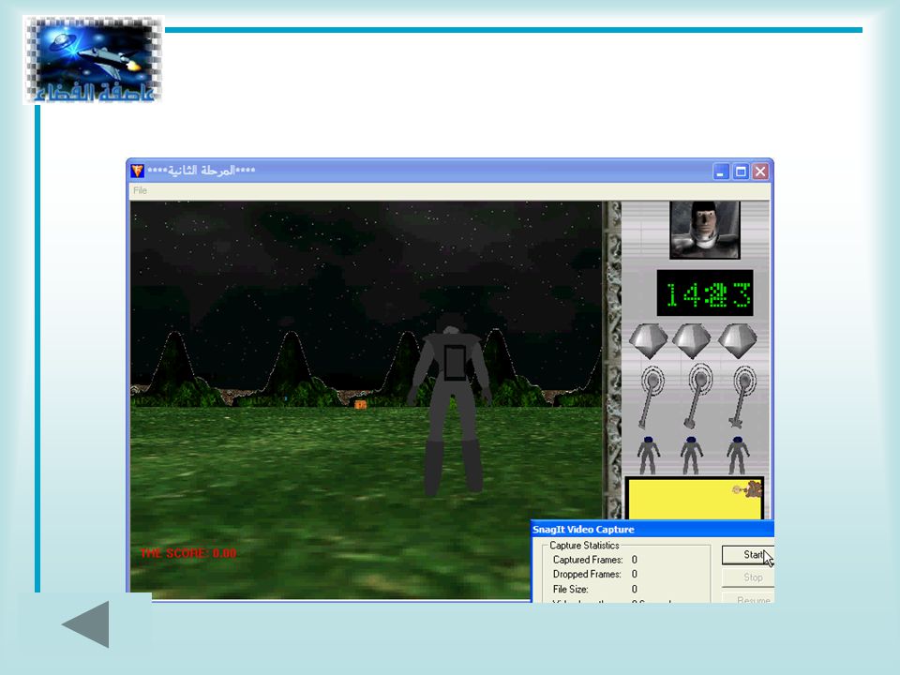
Task: Click the player marker on the minimap
Action: pyautogui.click(x=748, y=489)
